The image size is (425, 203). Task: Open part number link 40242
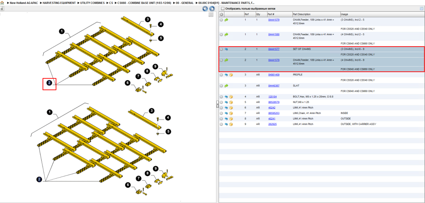click(x=272, y=108)
